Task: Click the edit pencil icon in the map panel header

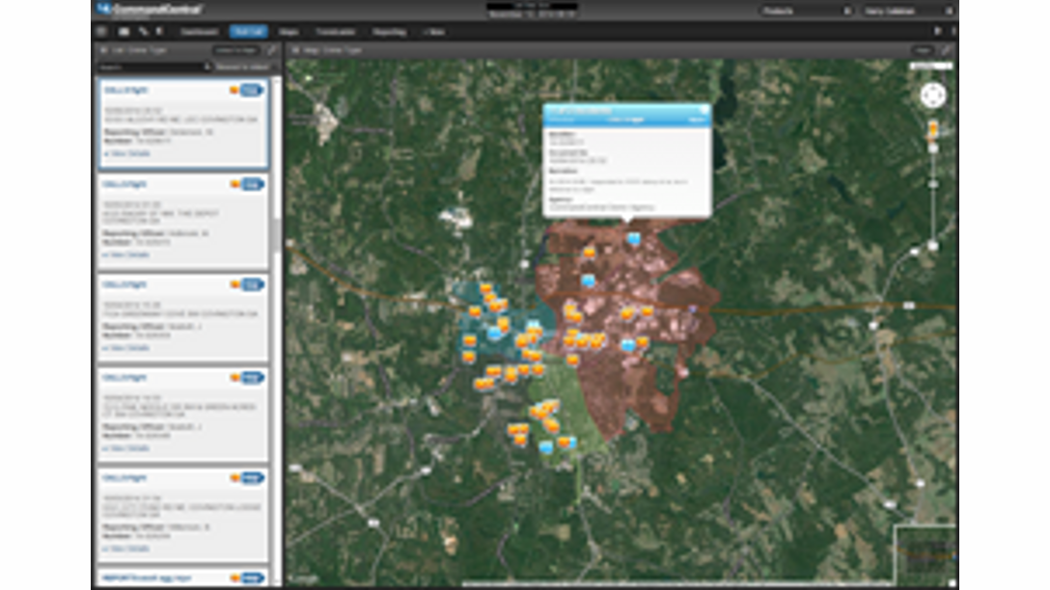Action: pos(946,49)
